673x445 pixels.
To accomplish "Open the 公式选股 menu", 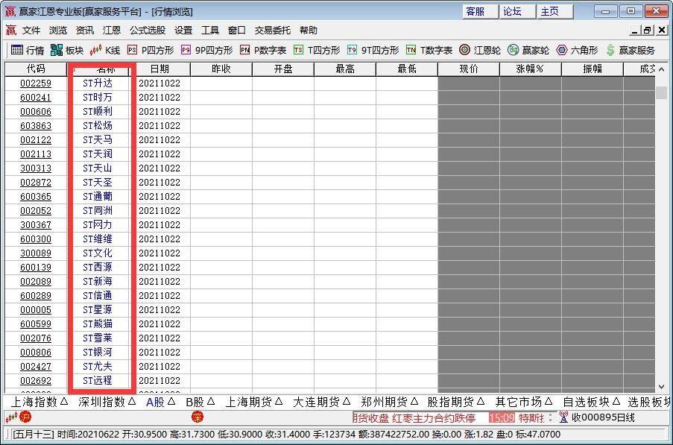I will [148, 30].
